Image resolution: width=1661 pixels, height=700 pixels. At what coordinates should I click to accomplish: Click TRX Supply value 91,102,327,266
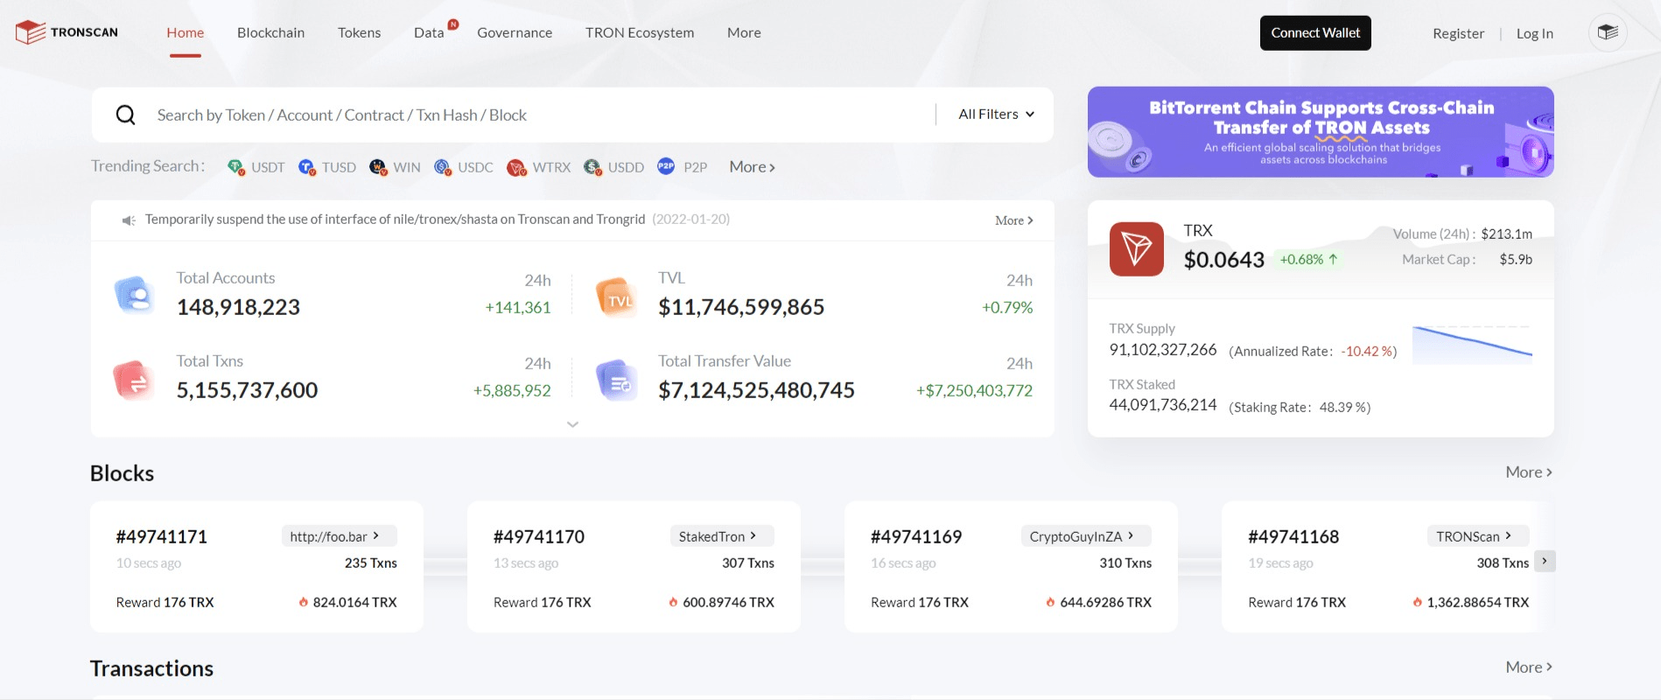1163,349
